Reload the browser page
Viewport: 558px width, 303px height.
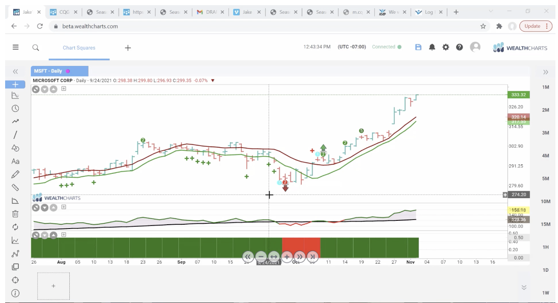40,26
